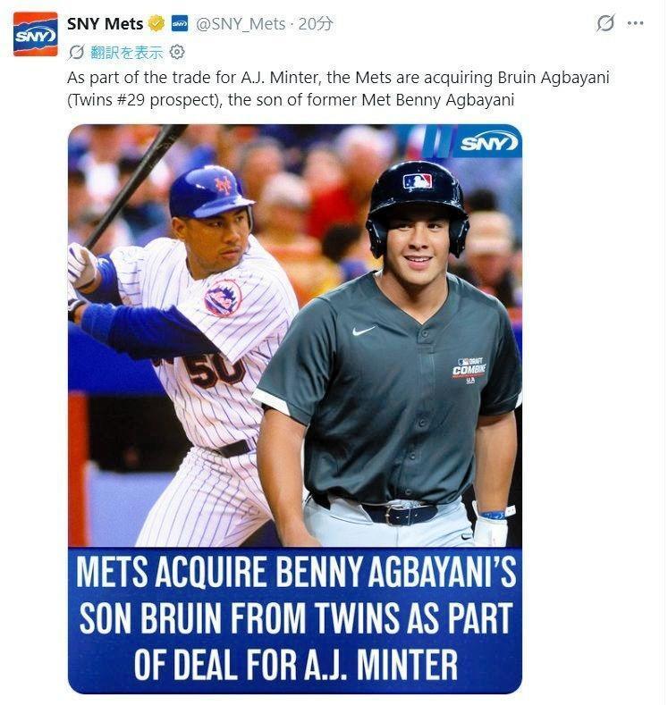Click the blue headline banner in image
Viewport: 668px width, 705px height.
(x=295, y=619)
